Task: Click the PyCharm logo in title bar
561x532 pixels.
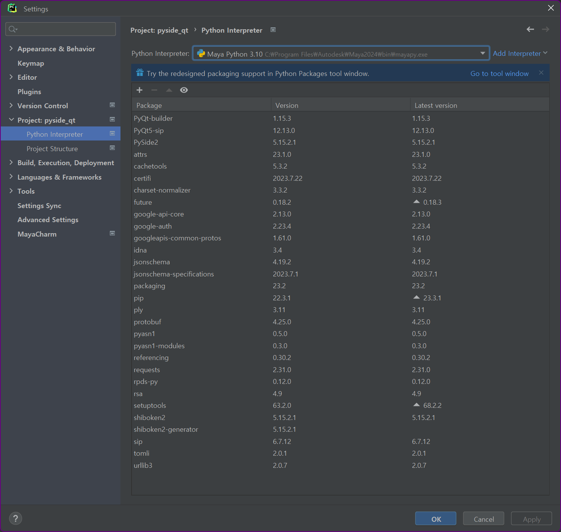Action: pos(12,8)
